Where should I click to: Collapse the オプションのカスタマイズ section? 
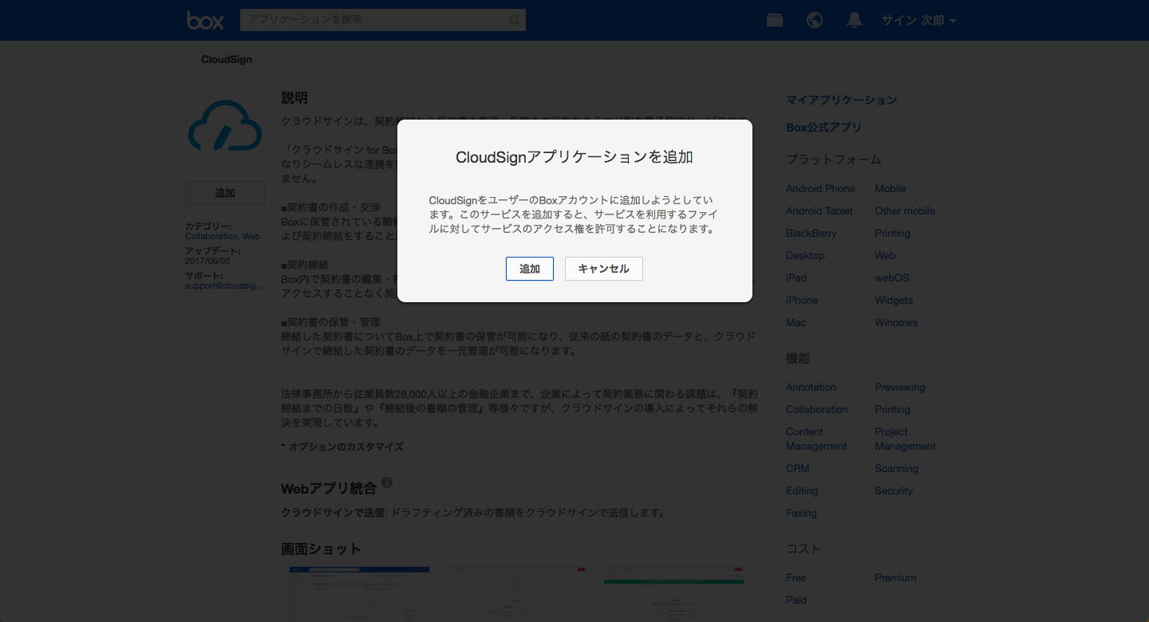(x=342, y=447)
